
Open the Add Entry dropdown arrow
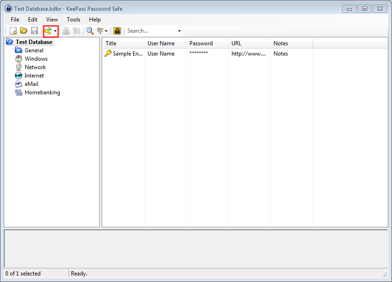55,31
